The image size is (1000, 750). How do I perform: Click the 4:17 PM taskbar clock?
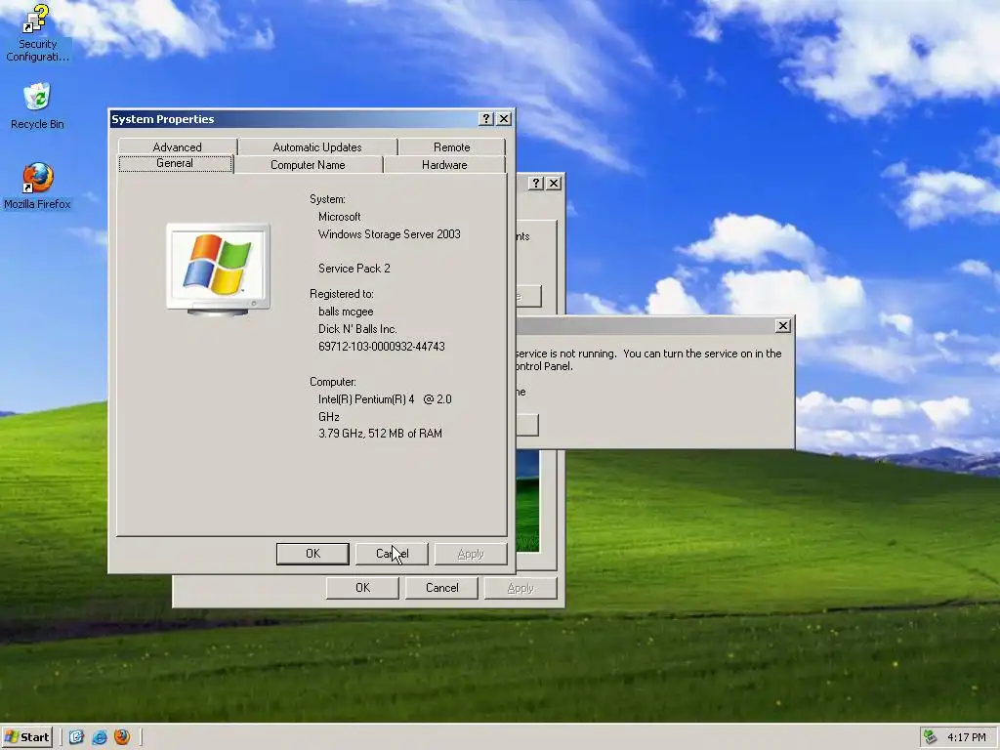click(966, 737)
